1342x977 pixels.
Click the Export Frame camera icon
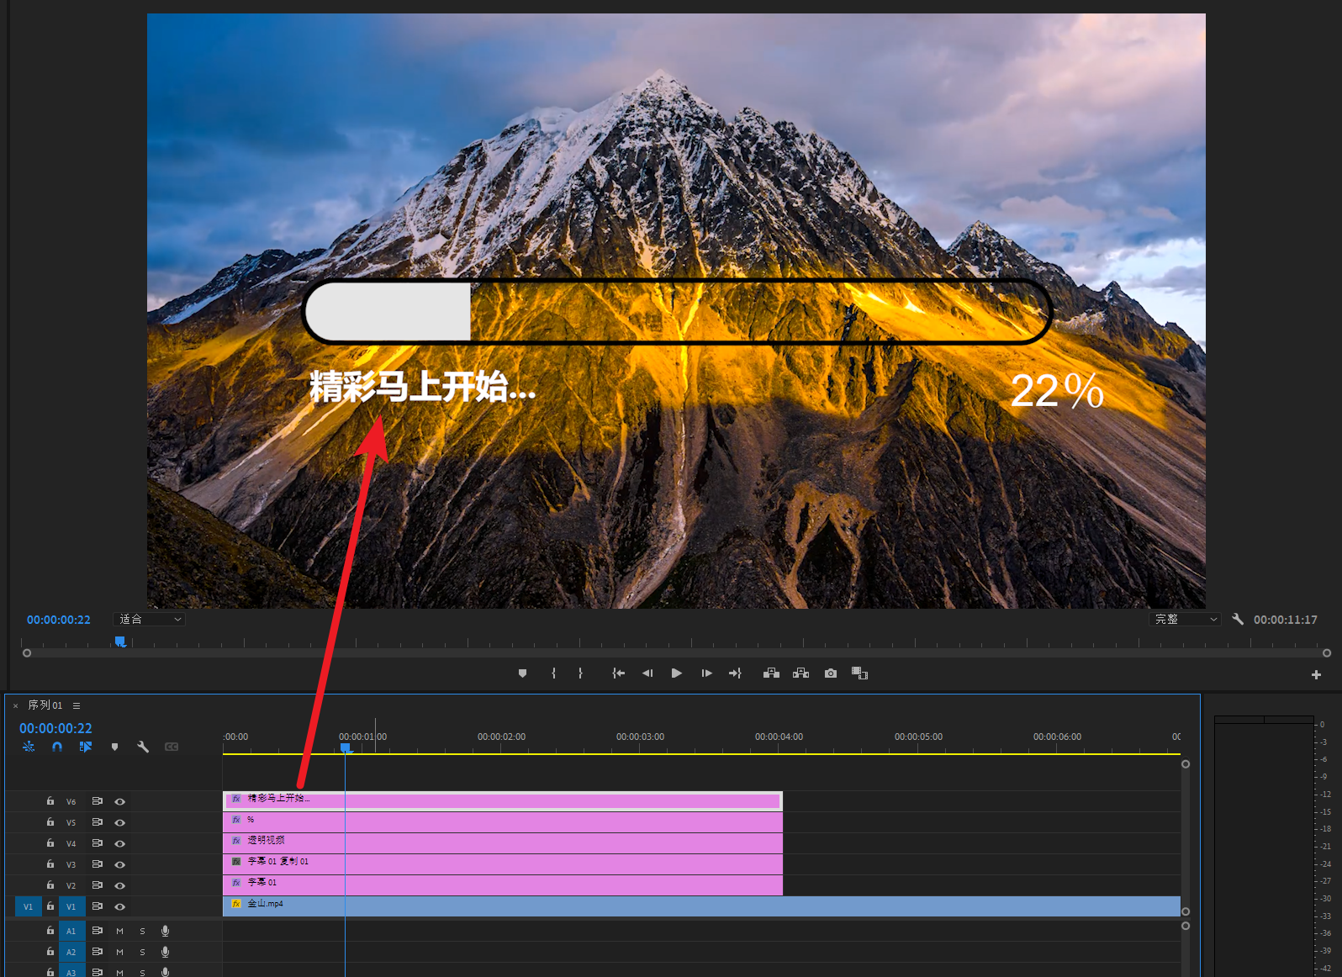point(831,673)
